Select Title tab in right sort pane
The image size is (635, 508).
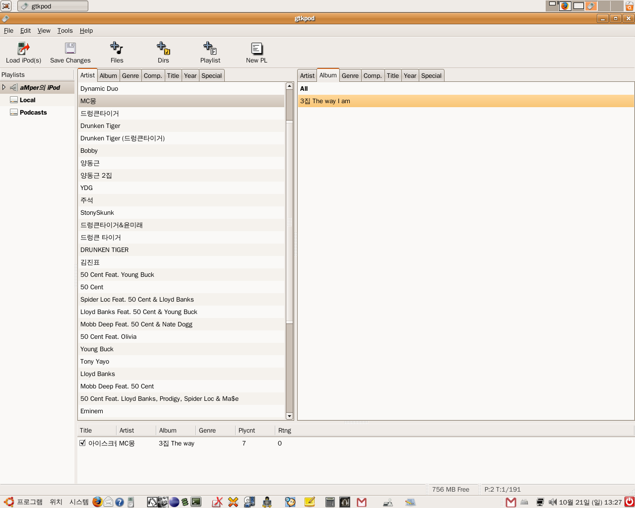coord(393,75)
